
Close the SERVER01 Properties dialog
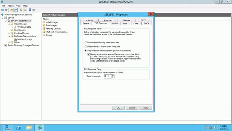151,14
